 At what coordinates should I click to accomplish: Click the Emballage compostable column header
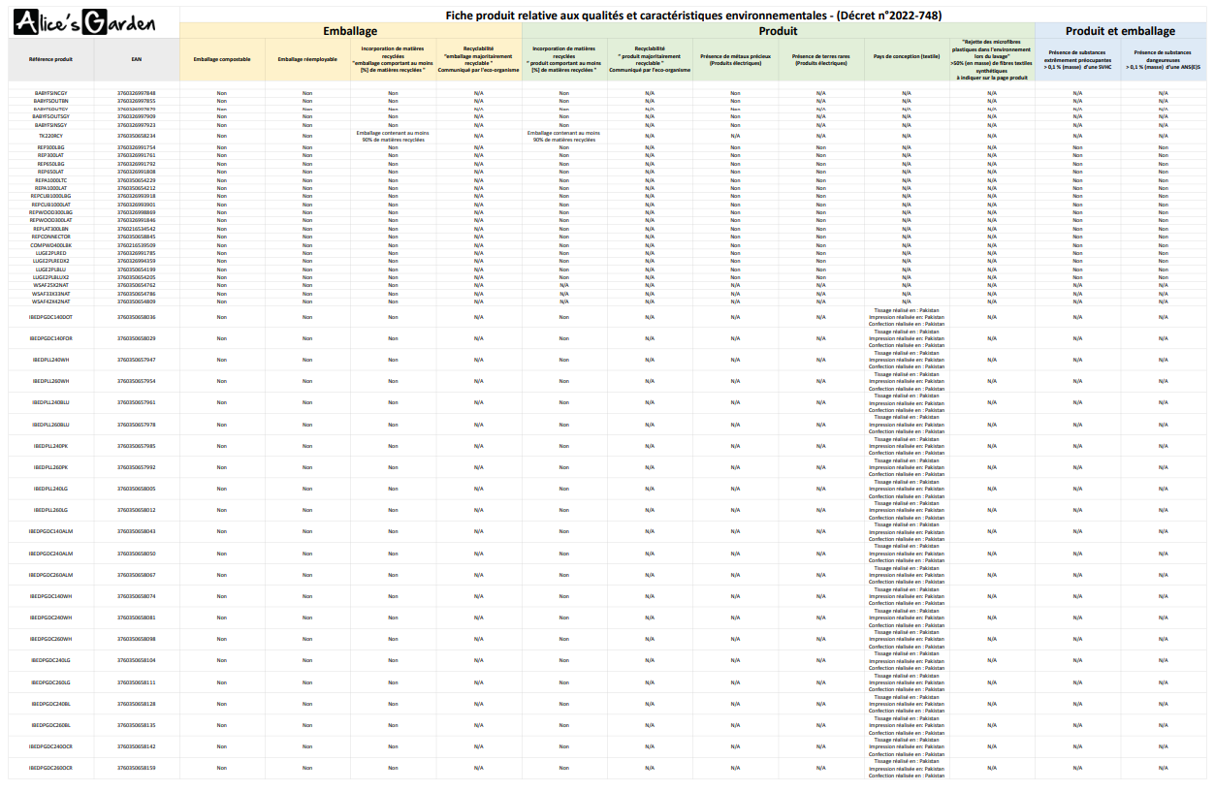point(221,58)
